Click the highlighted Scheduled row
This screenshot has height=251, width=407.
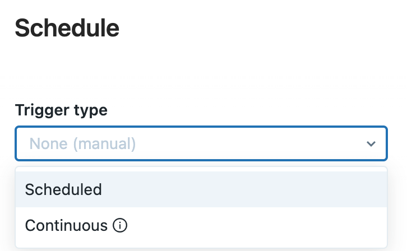(x=201, y=189)
